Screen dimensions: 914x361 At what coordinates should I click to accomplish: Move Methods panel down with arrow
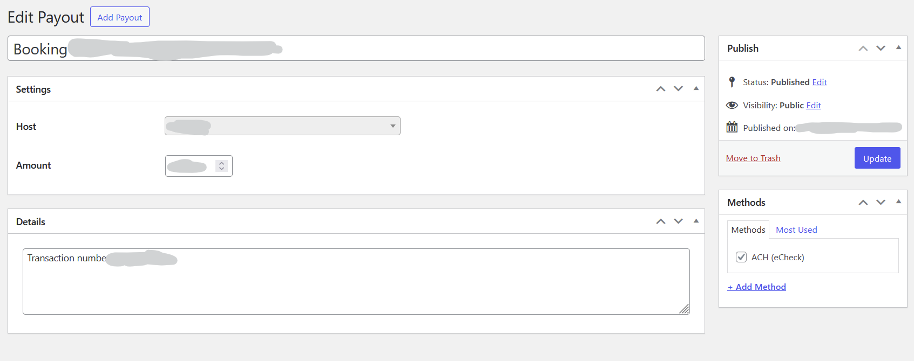point(881,203)
